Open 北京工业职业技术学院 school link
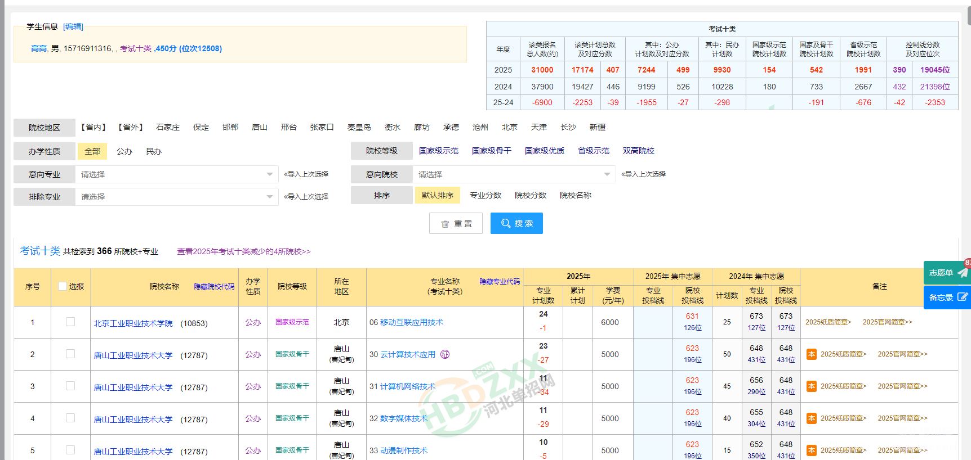The width and height of the screenshot is (971, 460). coord(133,323)
